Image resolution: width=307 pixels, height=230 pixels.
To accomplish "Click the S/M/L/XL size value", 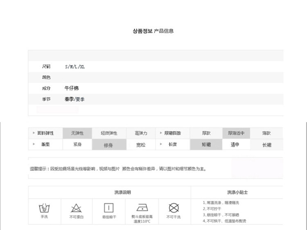I will (75, 67).
